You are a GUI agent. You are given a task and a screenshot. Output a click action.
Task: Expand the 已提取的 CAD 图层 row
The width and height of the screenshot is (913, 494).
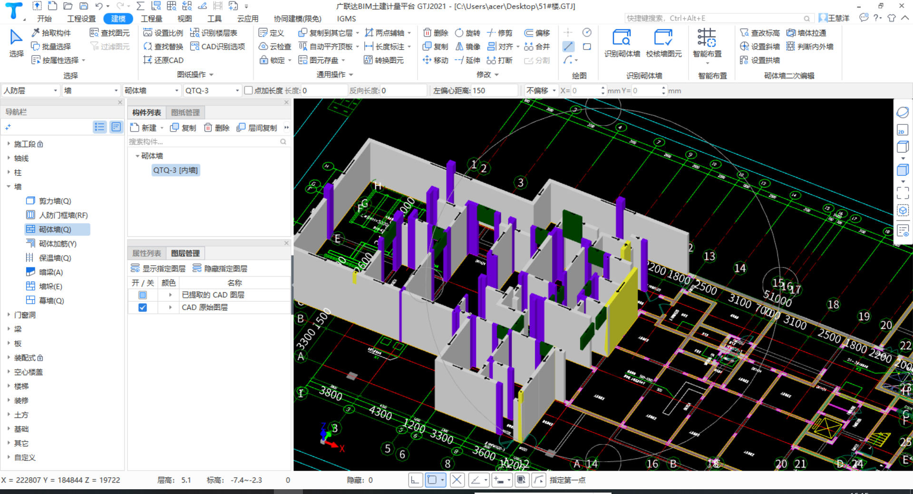pos(170,295)
